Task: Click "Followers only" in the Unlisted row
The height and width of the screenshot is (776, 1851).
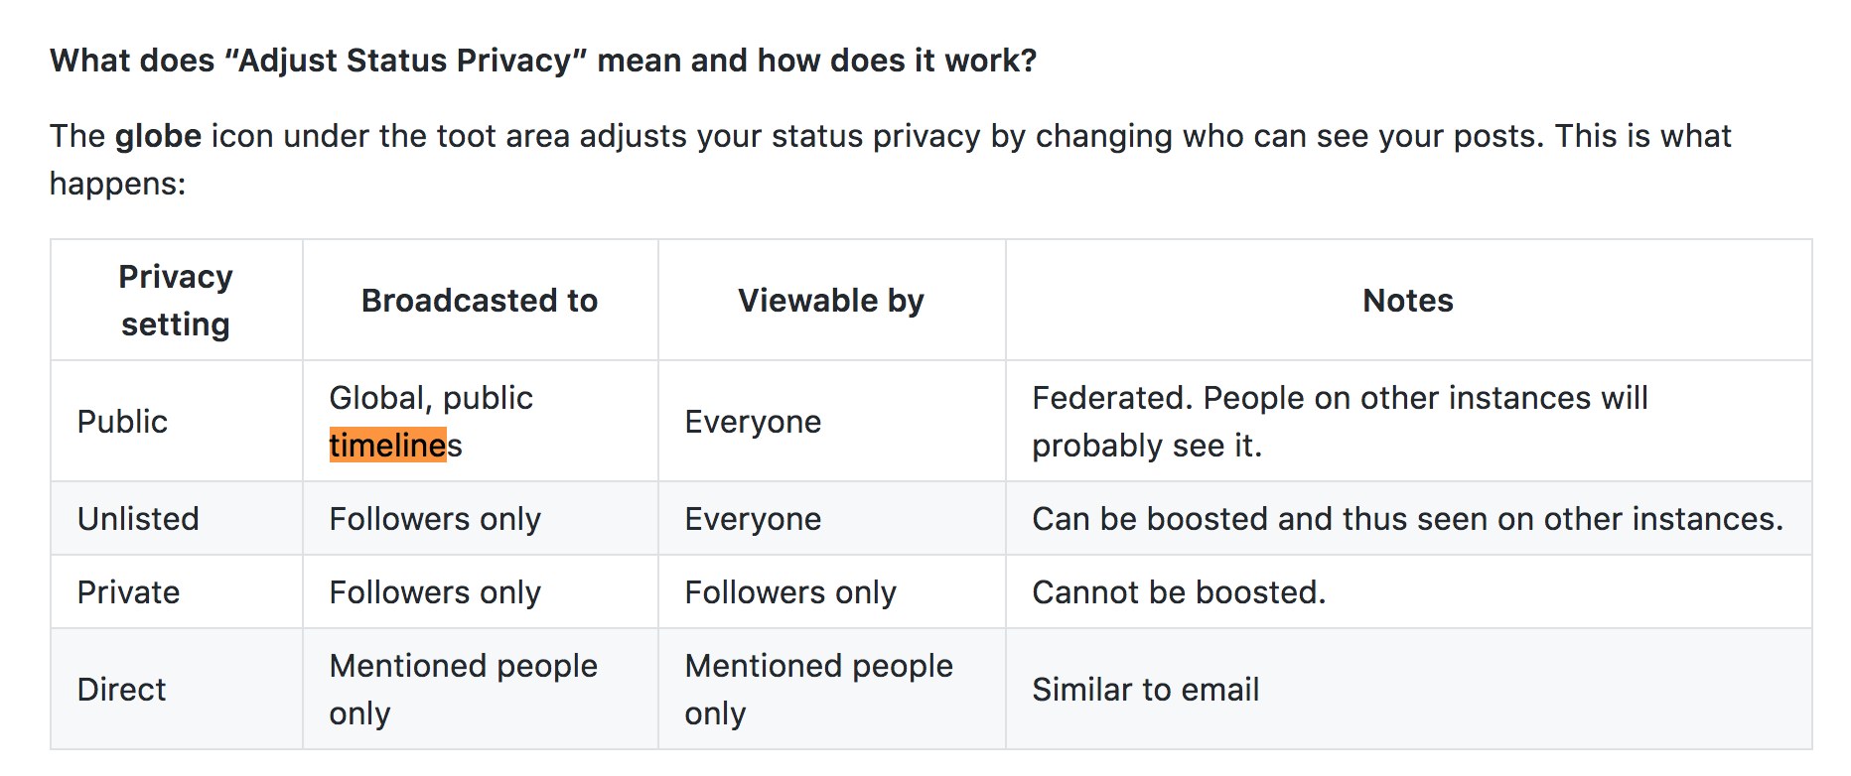Action: (x=435, y=519)
